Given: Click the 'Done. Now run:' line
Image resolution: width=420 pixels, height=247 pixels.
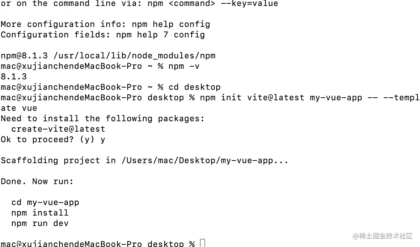Looking at the screenshot, I should (37, 182).
